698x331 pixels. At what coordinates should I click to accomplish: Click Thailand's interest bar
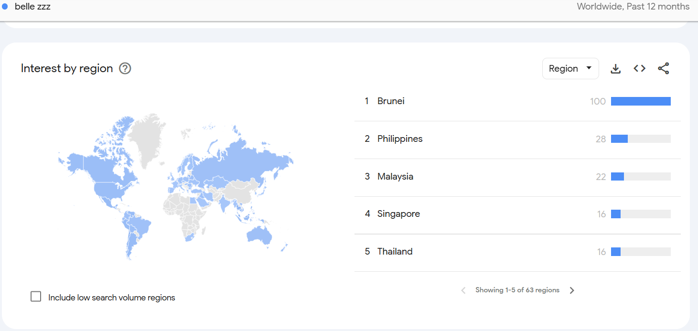[x=616, y=252]
